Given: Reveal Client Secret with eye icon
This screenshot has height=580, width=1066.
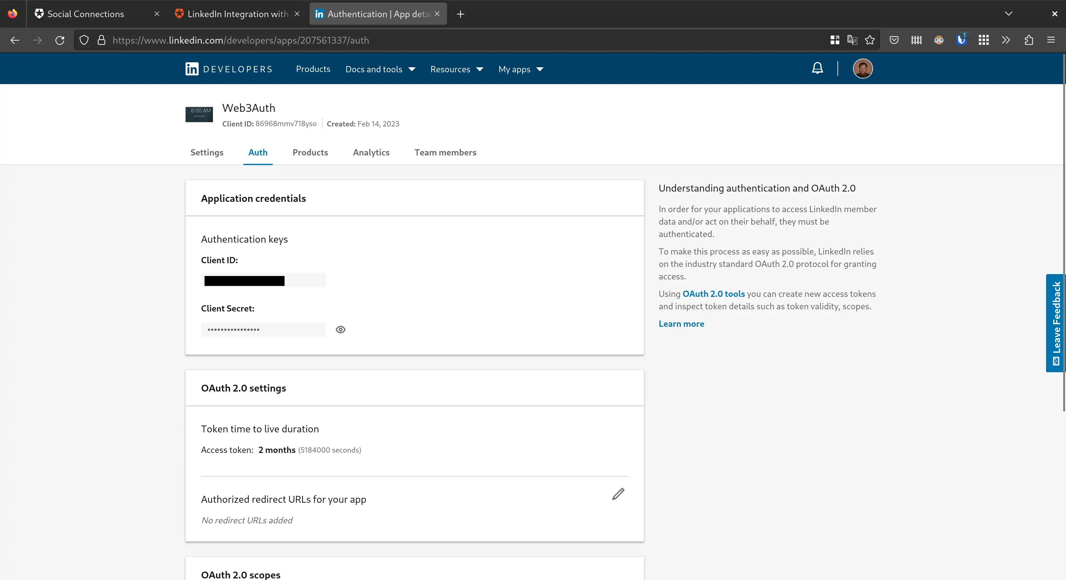Looking at the screenshot, I should coord(340,330).
